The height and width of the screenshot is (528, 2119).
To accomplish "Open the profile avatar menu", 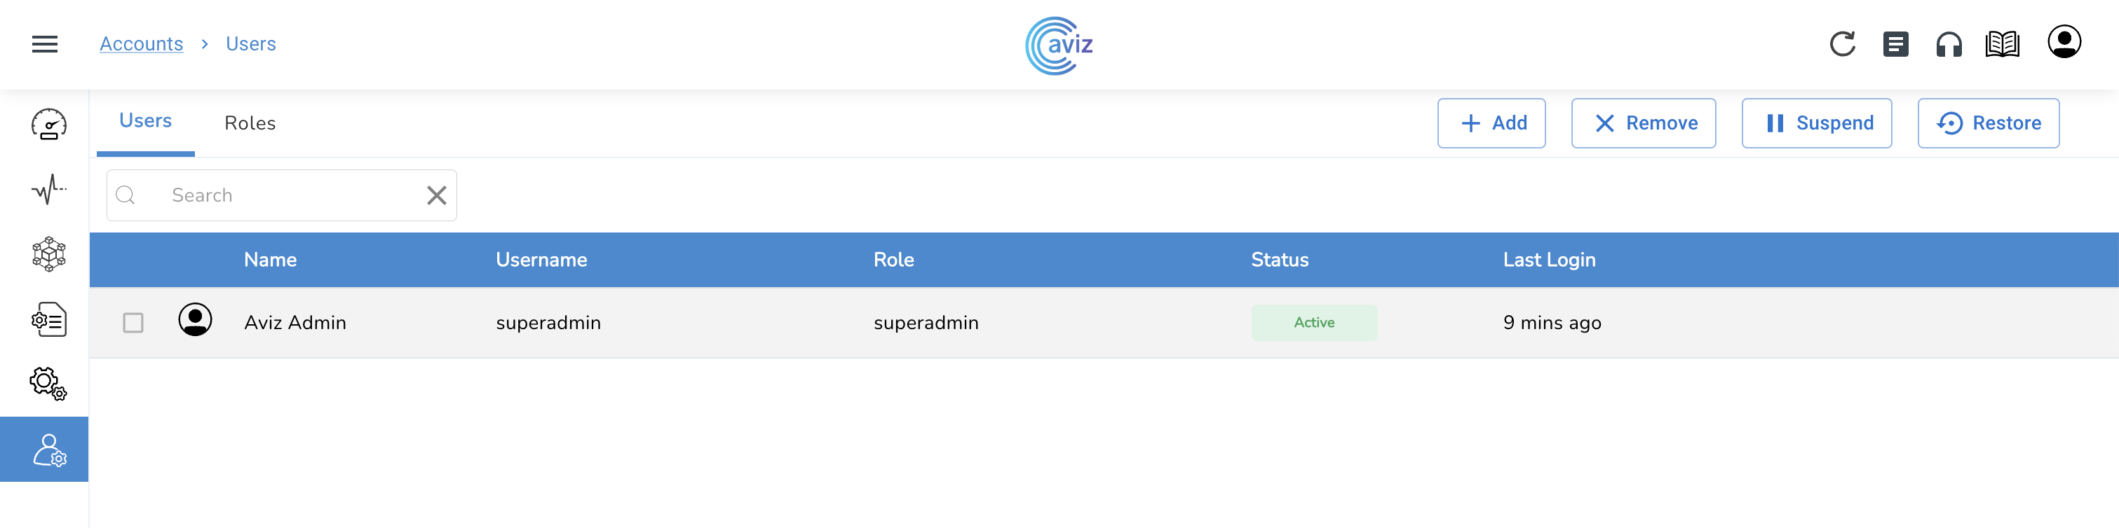I will [x=2064, y=43].
